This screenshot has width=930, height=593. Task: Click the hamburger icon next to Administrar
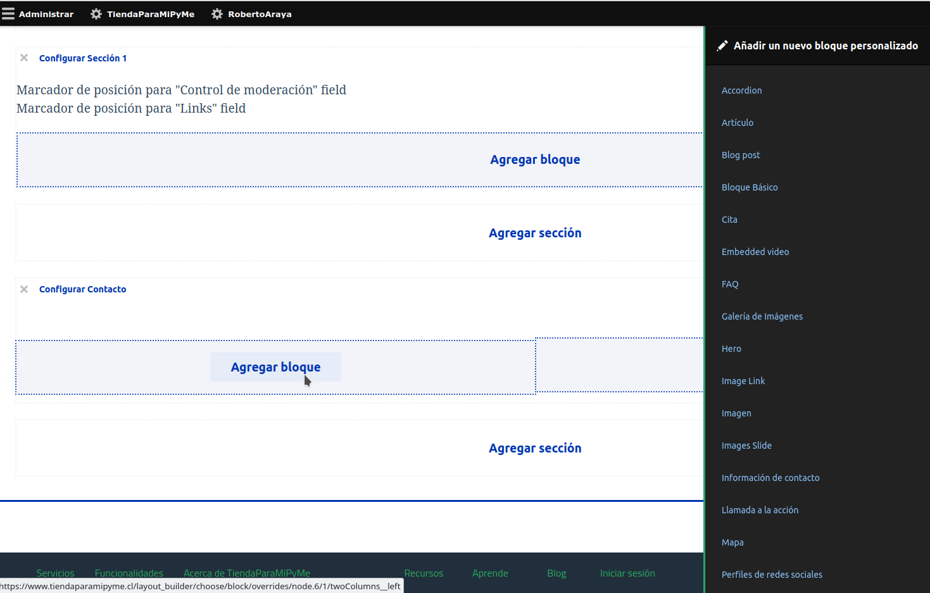click(8, 14)
